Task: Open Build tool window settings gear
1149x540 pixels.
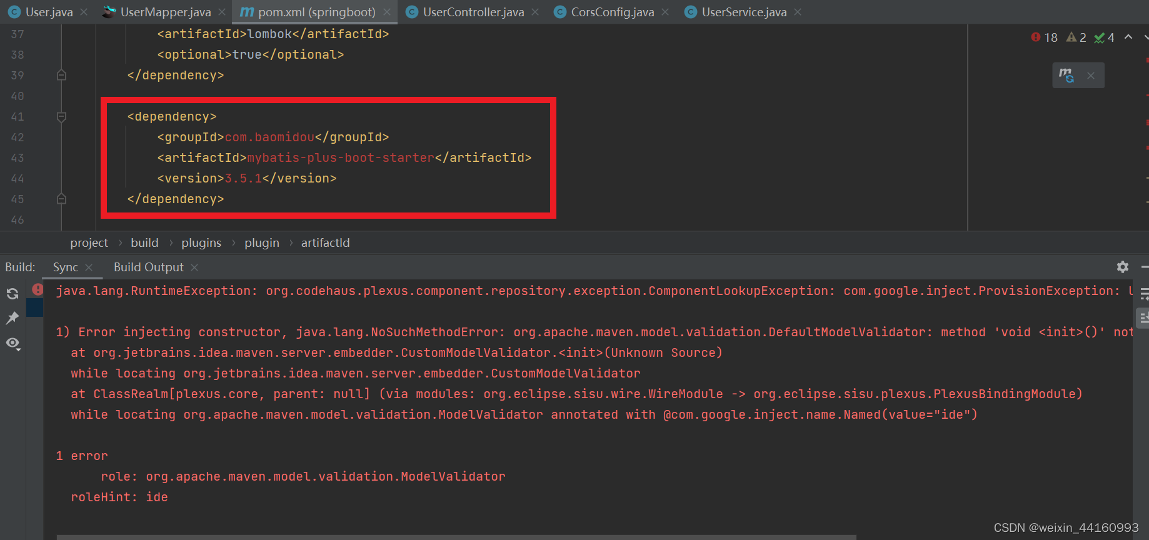Action: click(1123, 267)
